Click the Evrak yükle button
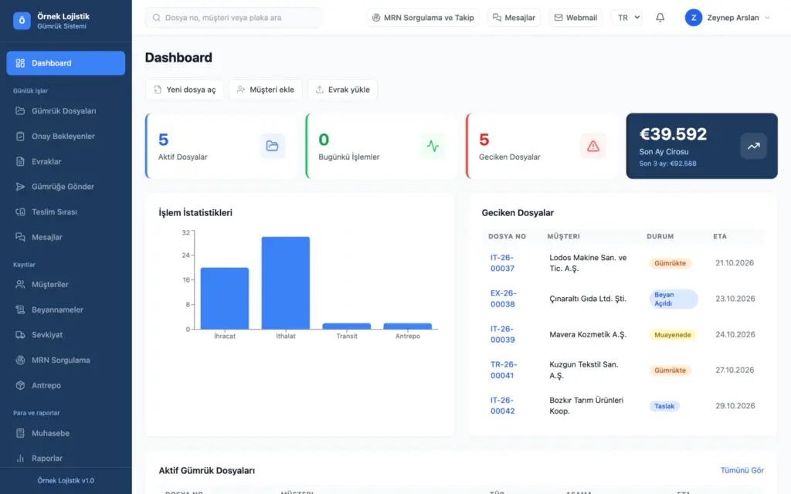The image size is (791, 494). point(342,90)
